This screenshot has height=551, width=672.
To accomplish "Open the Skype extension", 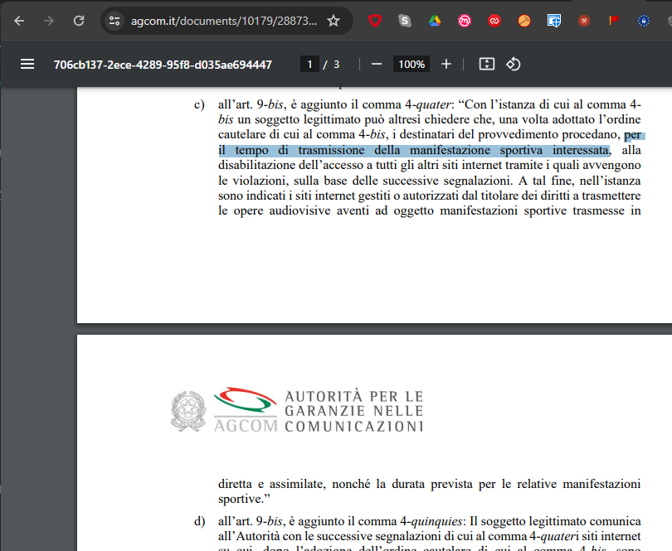I will tap(405, 21).
